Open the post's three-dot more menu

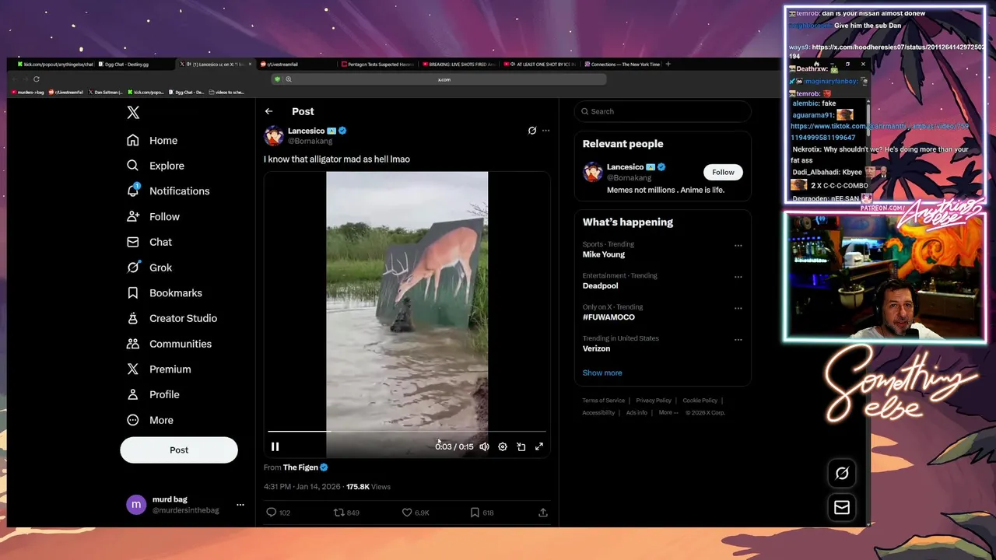tap(545, 131)
